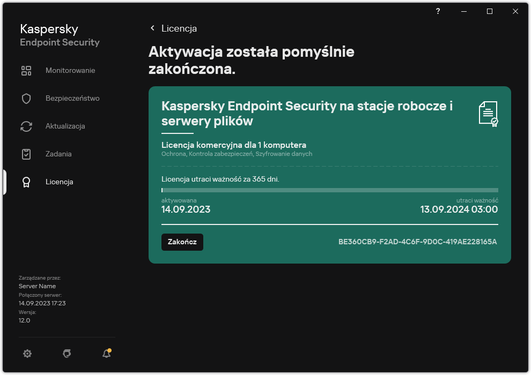This screenshot has height=375, width=531.
Task: Select the Bezpieczeństwo shield icon
Action: 26,98
